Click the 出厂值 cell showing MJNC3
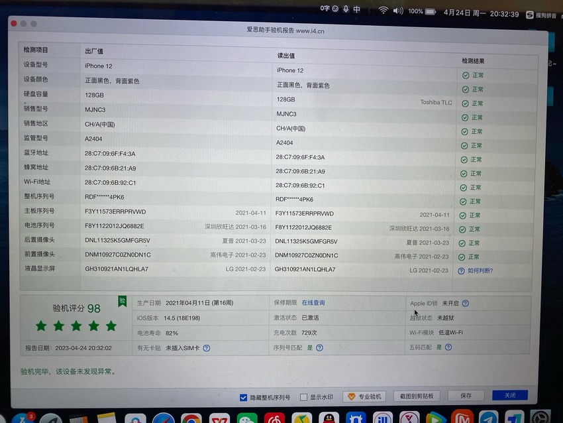 [x=95, y=109]
